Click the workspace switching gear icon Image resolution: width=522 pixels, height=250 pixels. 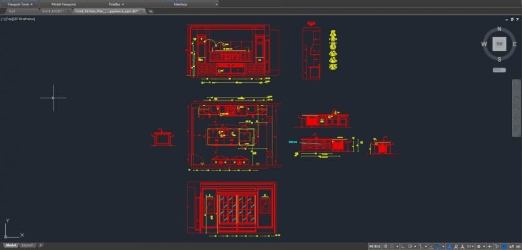pyautogui.click(x=478, y=246)
